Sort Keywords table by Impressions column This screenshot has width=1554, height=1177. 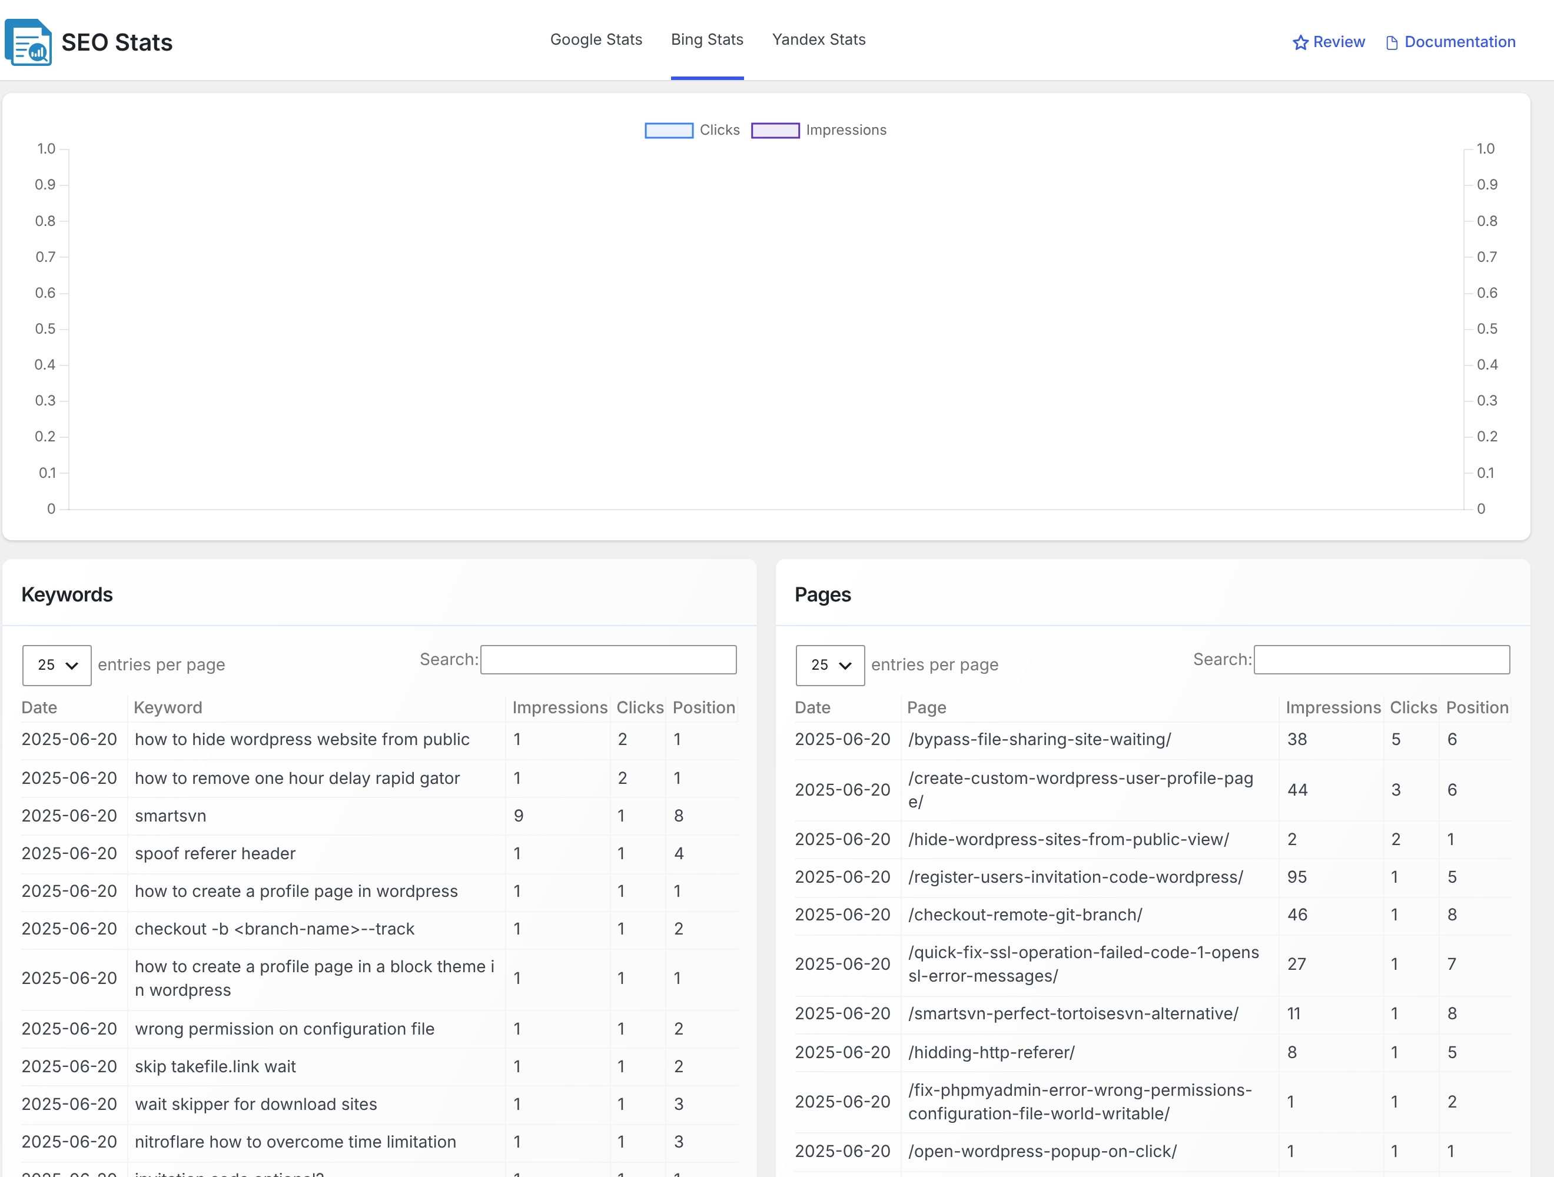[x=560, y=708]
